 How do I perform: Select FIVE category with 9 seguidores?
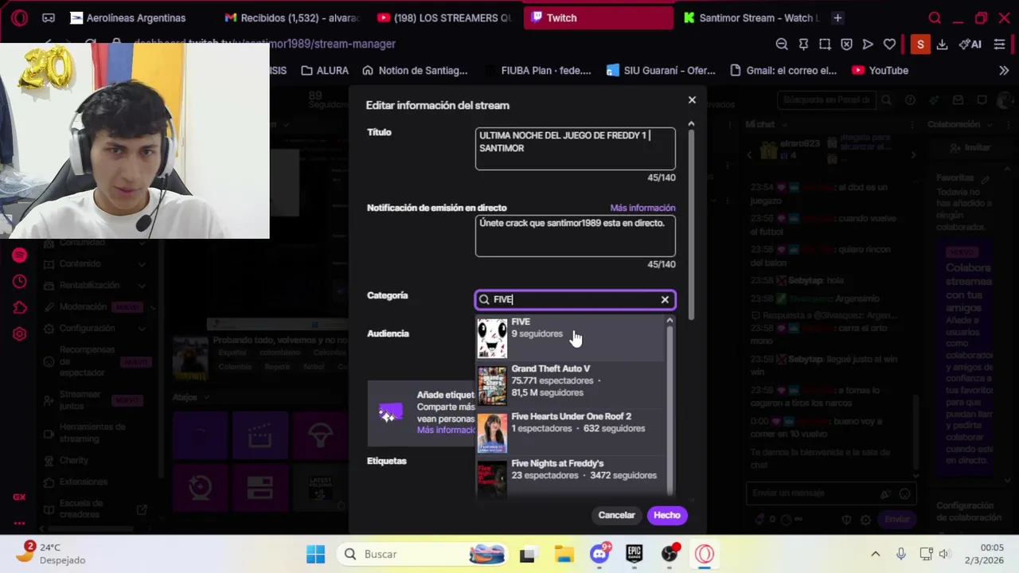(x=570, y=338)
